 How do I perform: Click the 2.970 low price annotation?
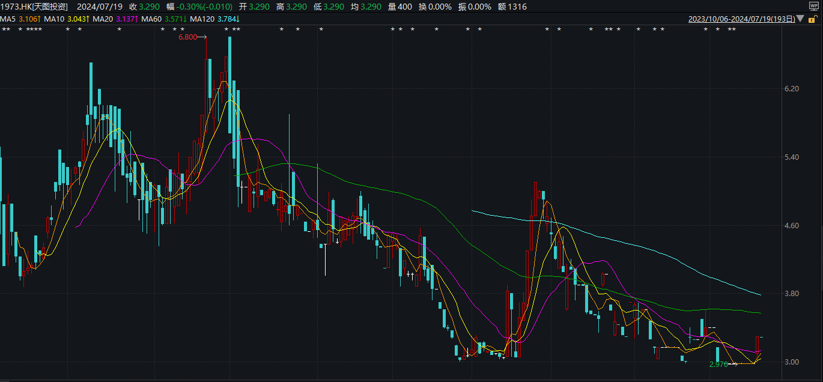pos(718,364)
